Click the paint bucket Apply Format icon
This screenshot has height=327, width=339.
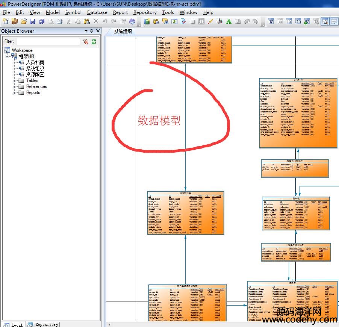[219, 21]
